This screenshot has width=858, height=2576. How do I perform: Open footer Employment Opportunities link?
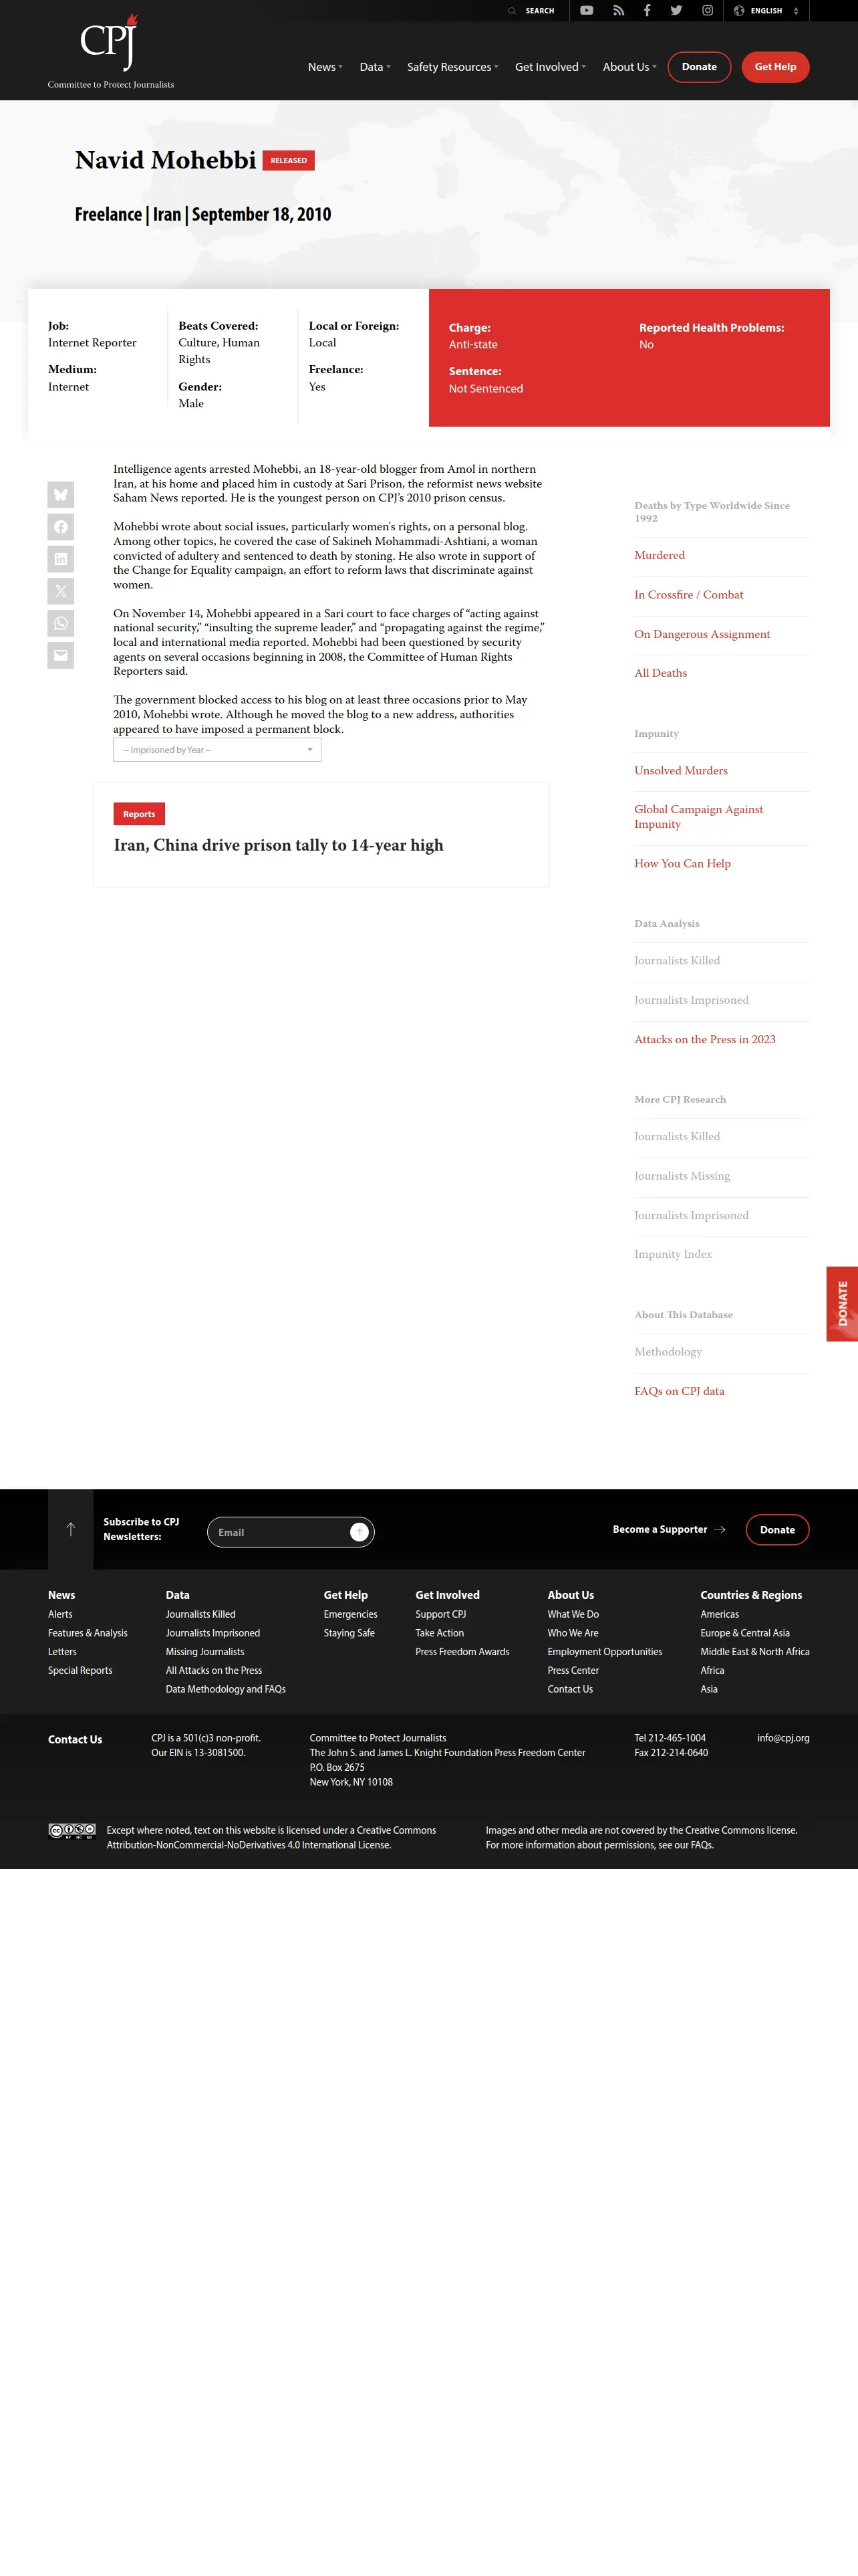[604, 1652]
